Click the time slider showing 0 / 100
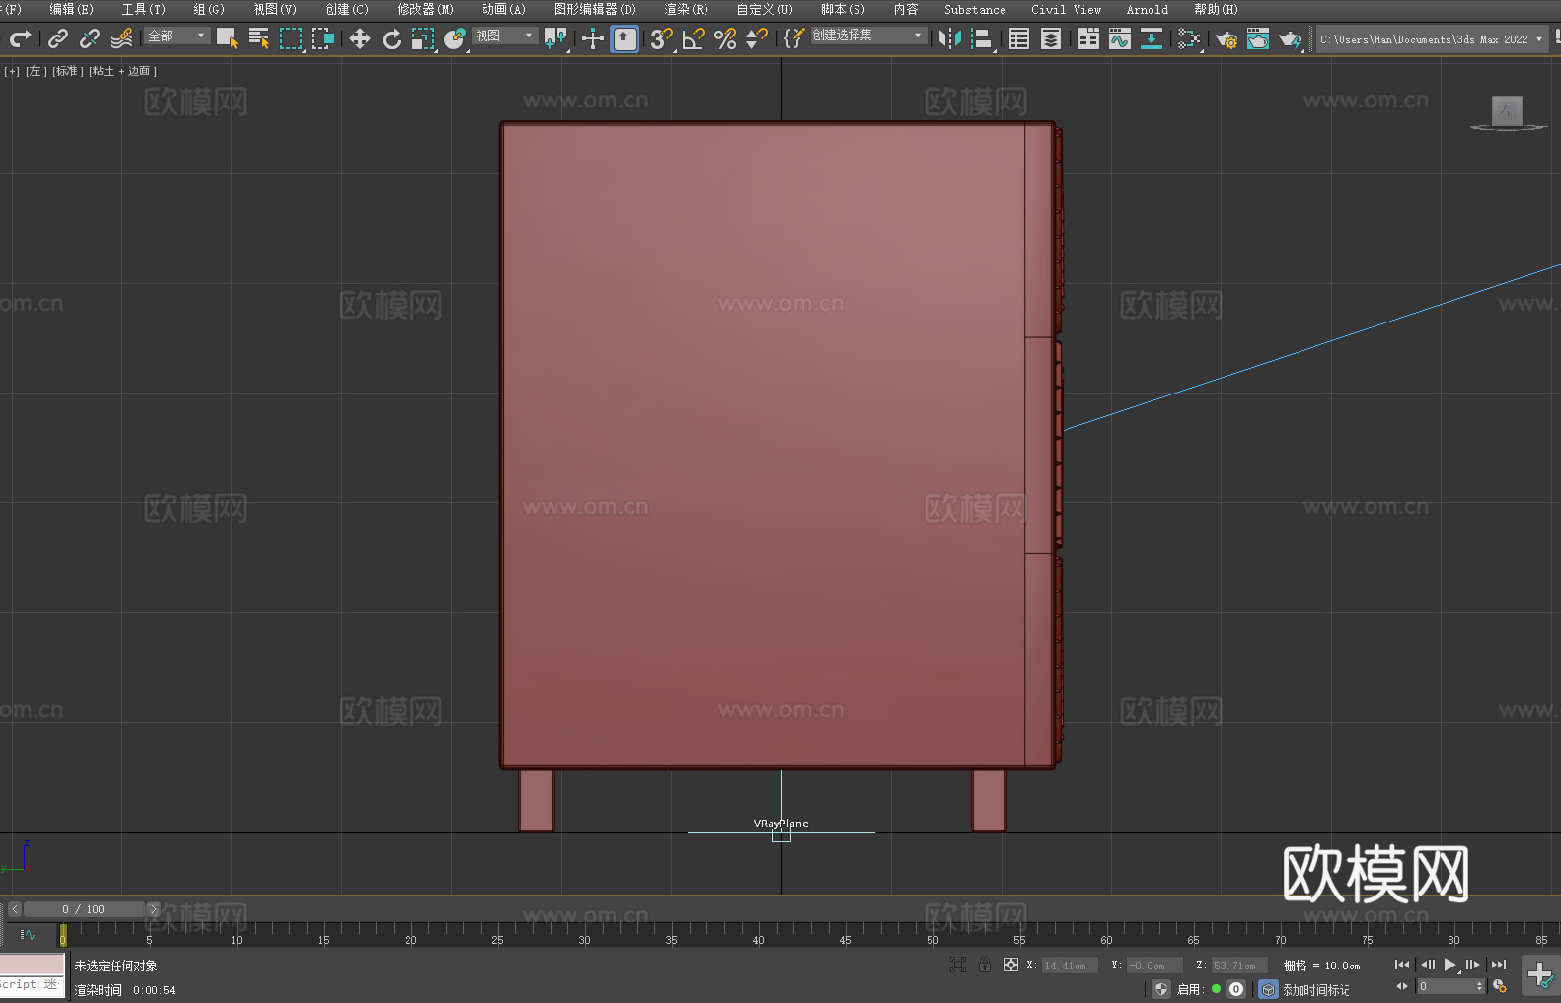Image resolution: width=1561 pixels, height=1003 pixels. point(84,909)
